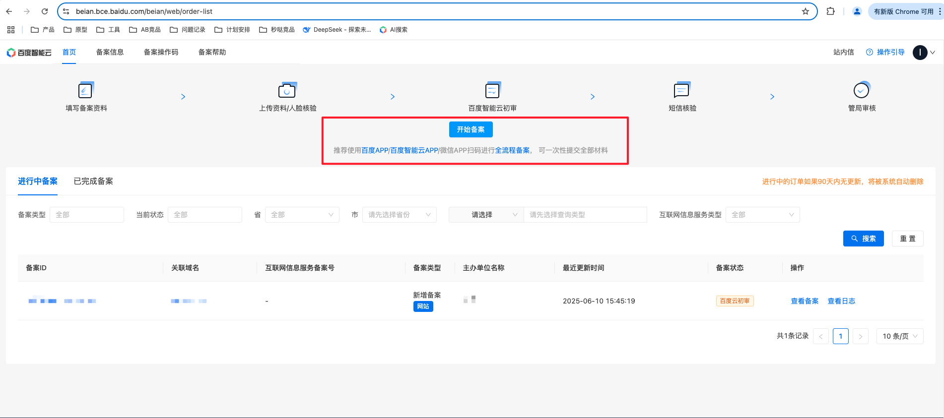Open the 站内信 link
The width and height of the screenshot is (944, 418).
844,52
